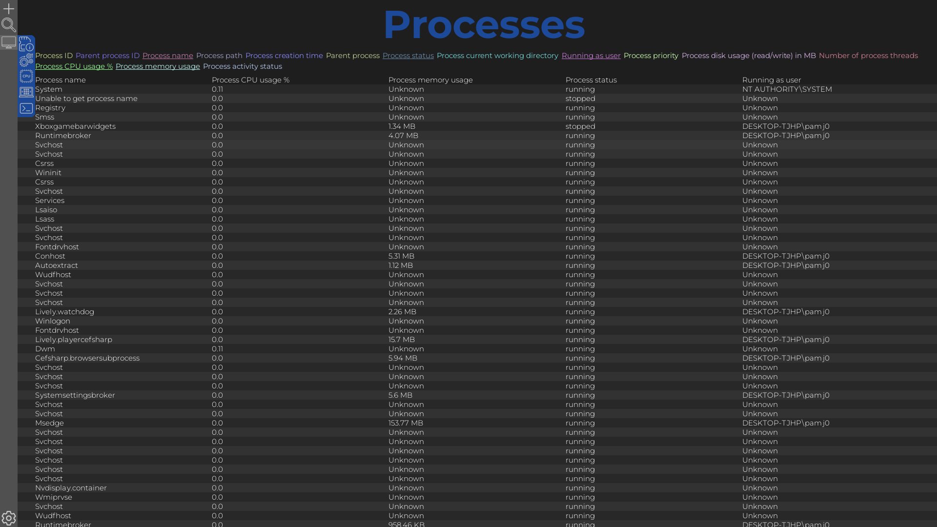Click the Running as user table header
This screenshot has height=527, width=937.
(x=772, y=80)
